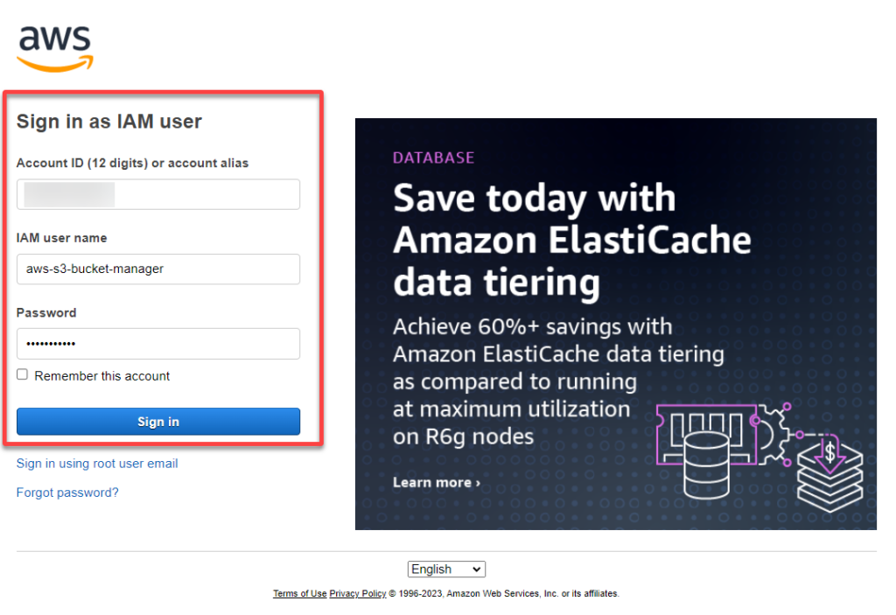The width and height of the screenshot is (896, 615).
Task: Click the Sign in button
Action: tap(158, 422)
